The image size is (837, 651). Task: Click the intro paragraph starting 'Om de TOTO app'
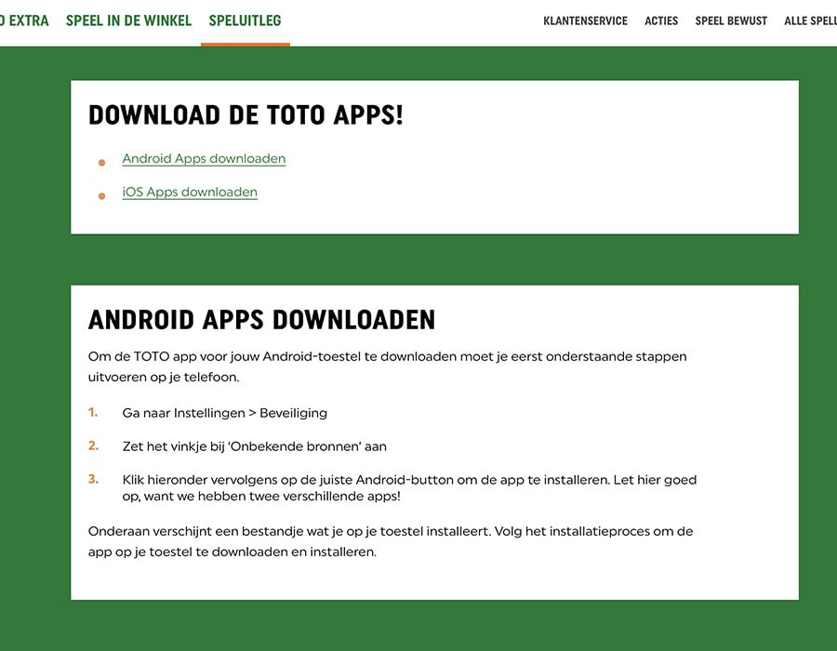pyautogui.click(x=388, y=366)
